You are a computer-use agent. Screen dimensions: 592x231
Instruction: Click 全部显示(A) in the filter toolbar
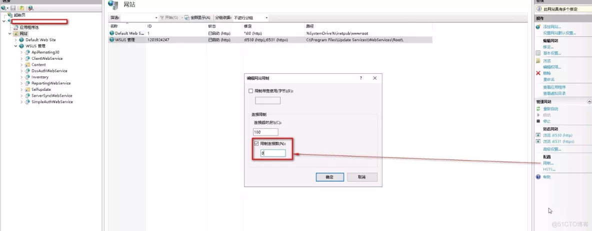coord(200,17)
